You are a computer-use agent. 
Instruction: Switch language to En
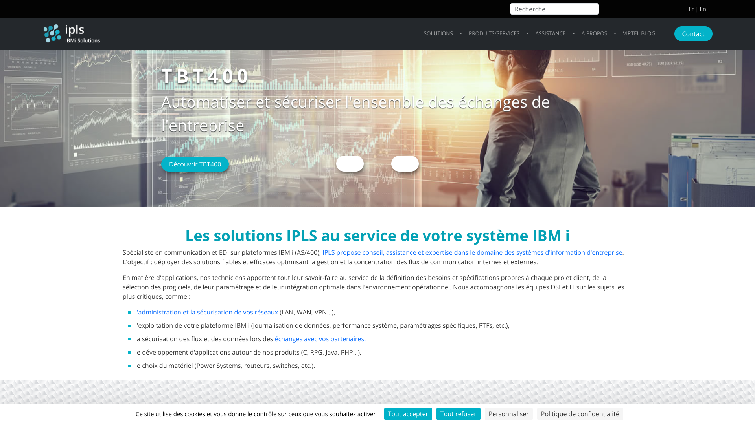[703, 9]
